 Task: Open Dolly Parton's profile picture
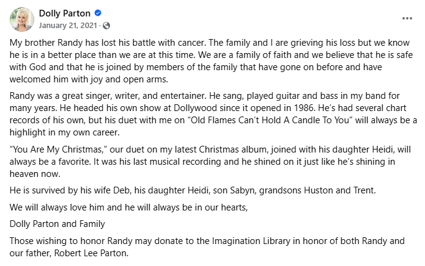tap(22, 20)
